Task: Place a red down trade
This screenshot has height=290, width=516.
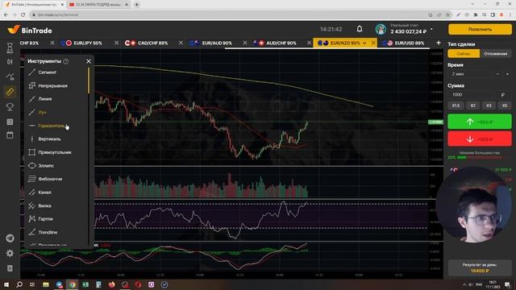Action: point(480,139)
